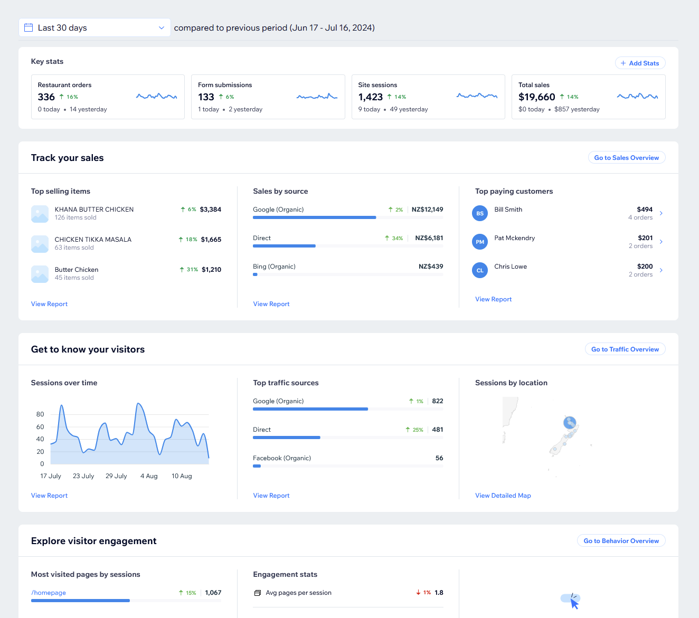View Report under Top paying customers
Screen dimensions: 699x618
494,299
